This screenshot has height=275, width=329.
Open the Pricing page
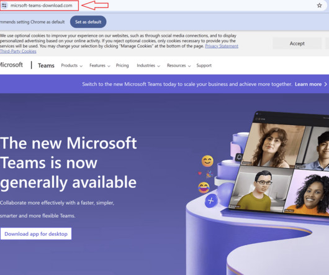pos(122,65)
